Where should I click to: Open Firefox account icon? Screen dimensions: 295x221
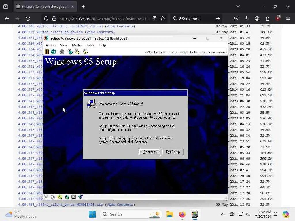pos(257,19)
